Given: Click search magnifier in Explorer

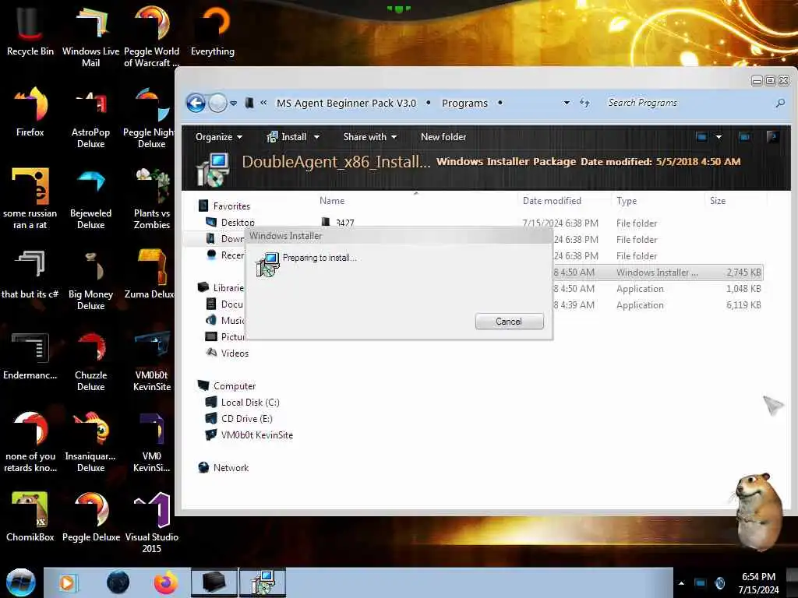Looking at the screenshot, I should click(x=779, y=104).
